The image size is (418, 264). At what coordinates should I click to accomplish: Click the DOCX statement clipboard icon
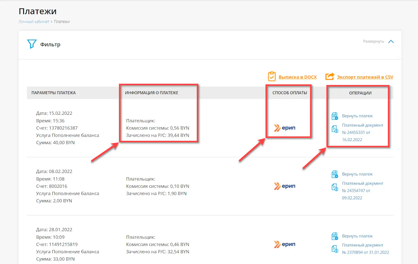[x=271, y=77]
